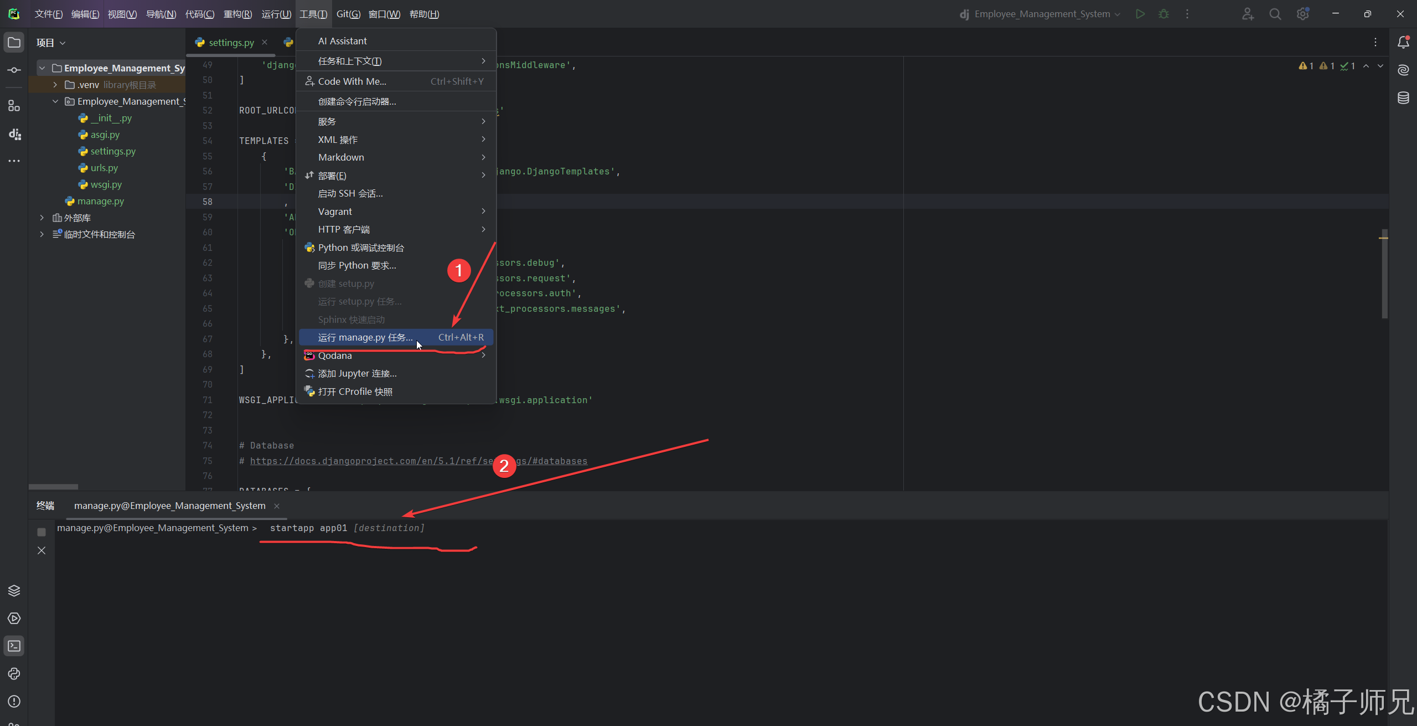This screenshot has width=1417, height=726.
Task: Open more run actions vertical dots
Action: (1187, 14)
